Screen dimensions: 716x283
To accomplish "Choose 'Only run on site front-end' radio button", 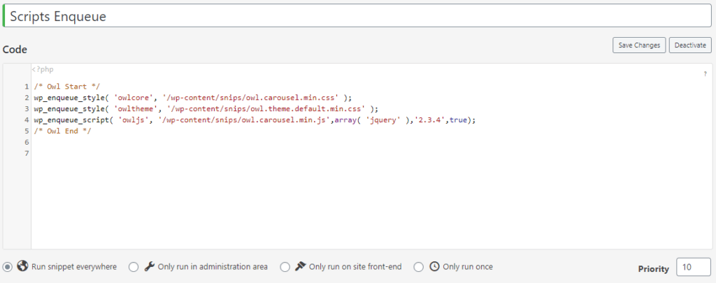I will [x=285, y=267].
